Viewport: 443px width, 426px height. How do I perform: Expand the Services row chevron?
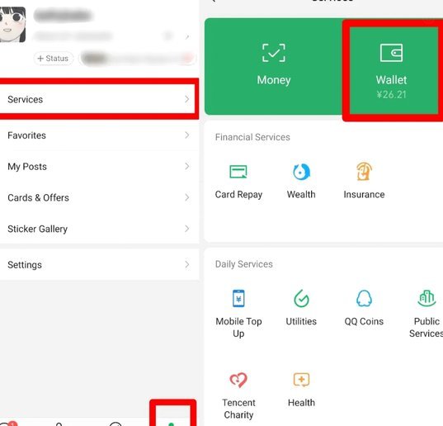pos(186,99)
